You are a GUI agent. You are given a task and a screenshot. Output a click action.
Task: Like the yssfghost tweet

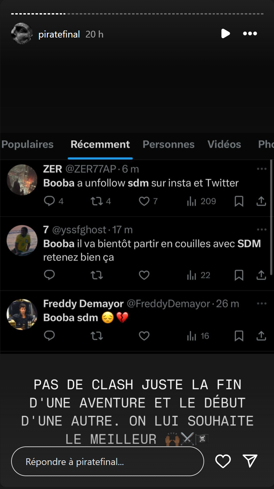click(x=144, y=275)
